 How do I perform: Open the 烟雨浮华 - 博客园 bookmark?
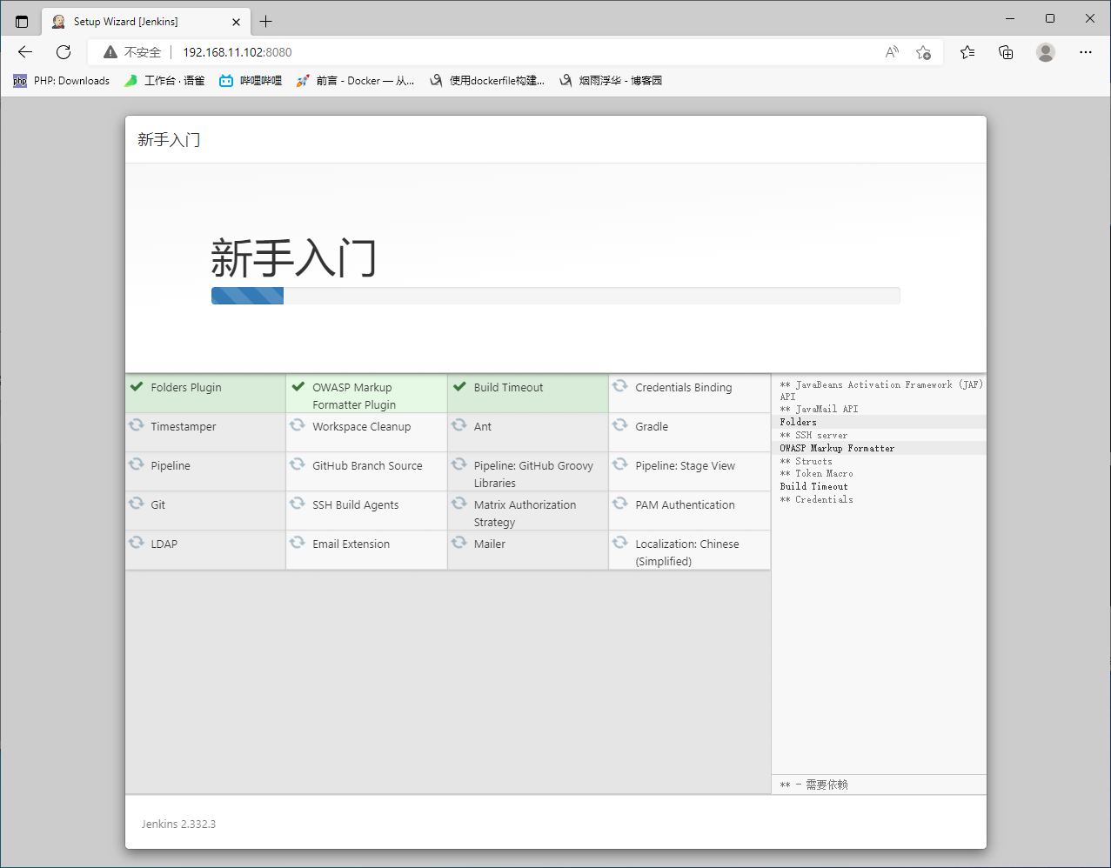[611, 81]
